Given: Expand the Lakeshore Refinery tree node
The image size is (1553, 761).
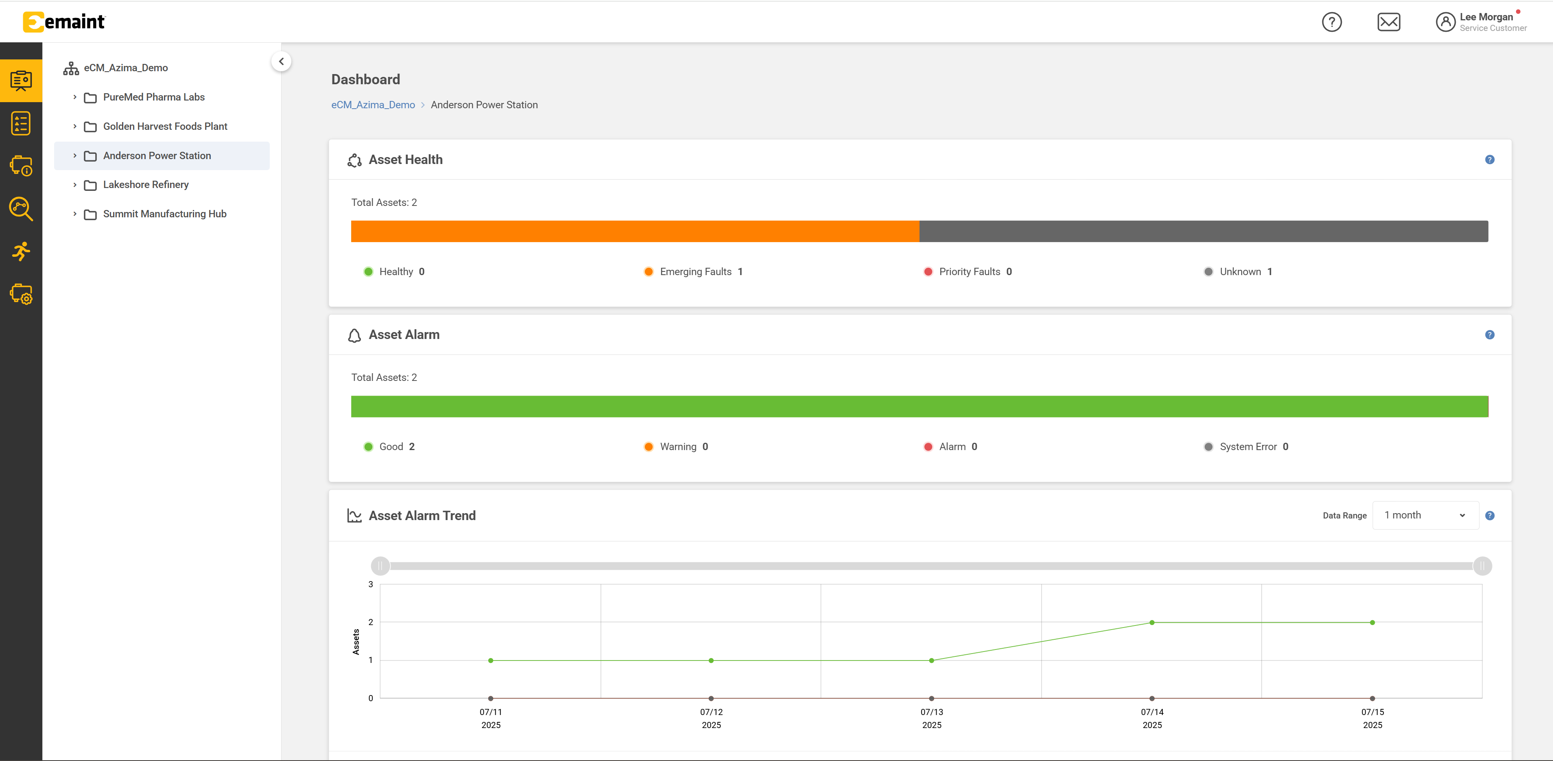Looking at the screenshot, I should [75, 184].
